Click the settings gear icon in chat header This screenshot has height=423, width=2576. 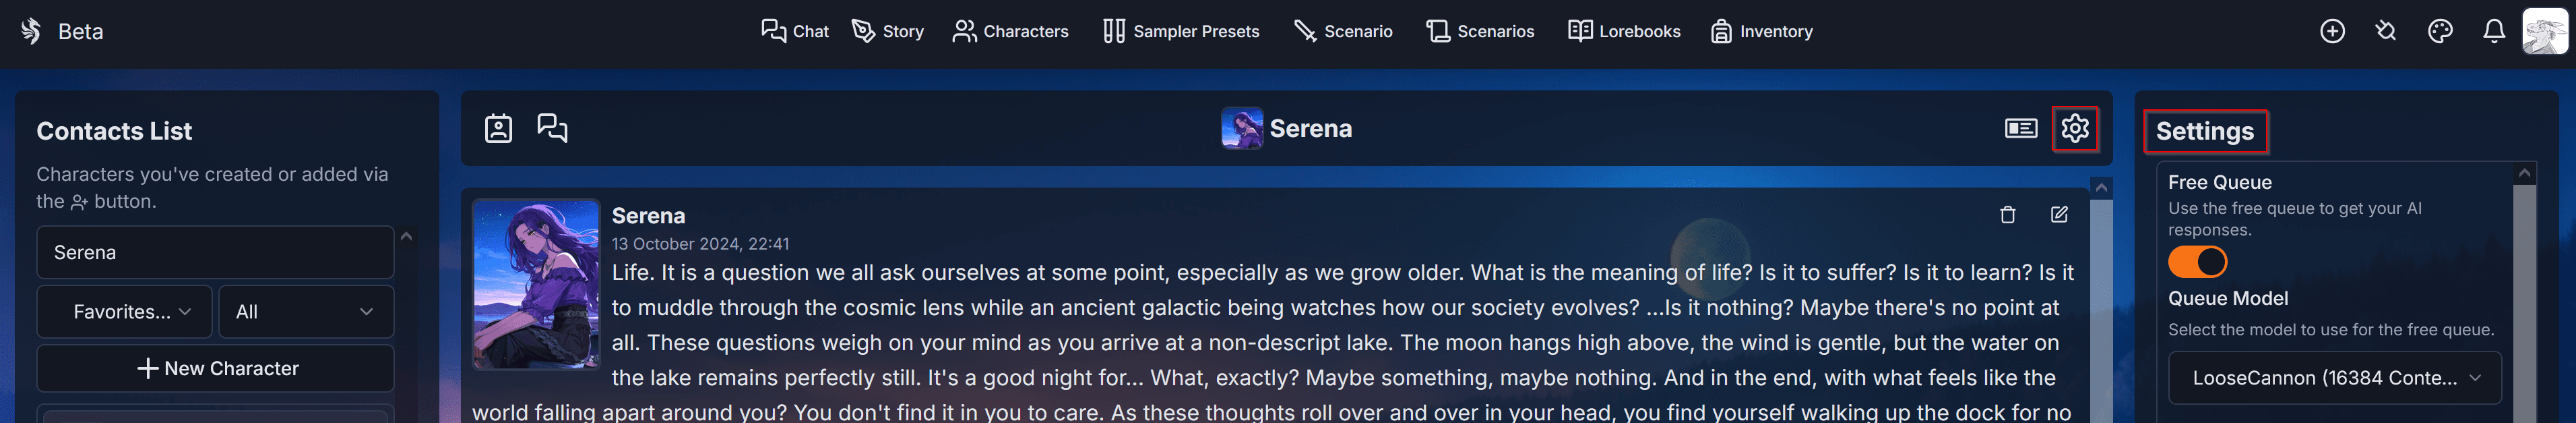coord(2074,128)
